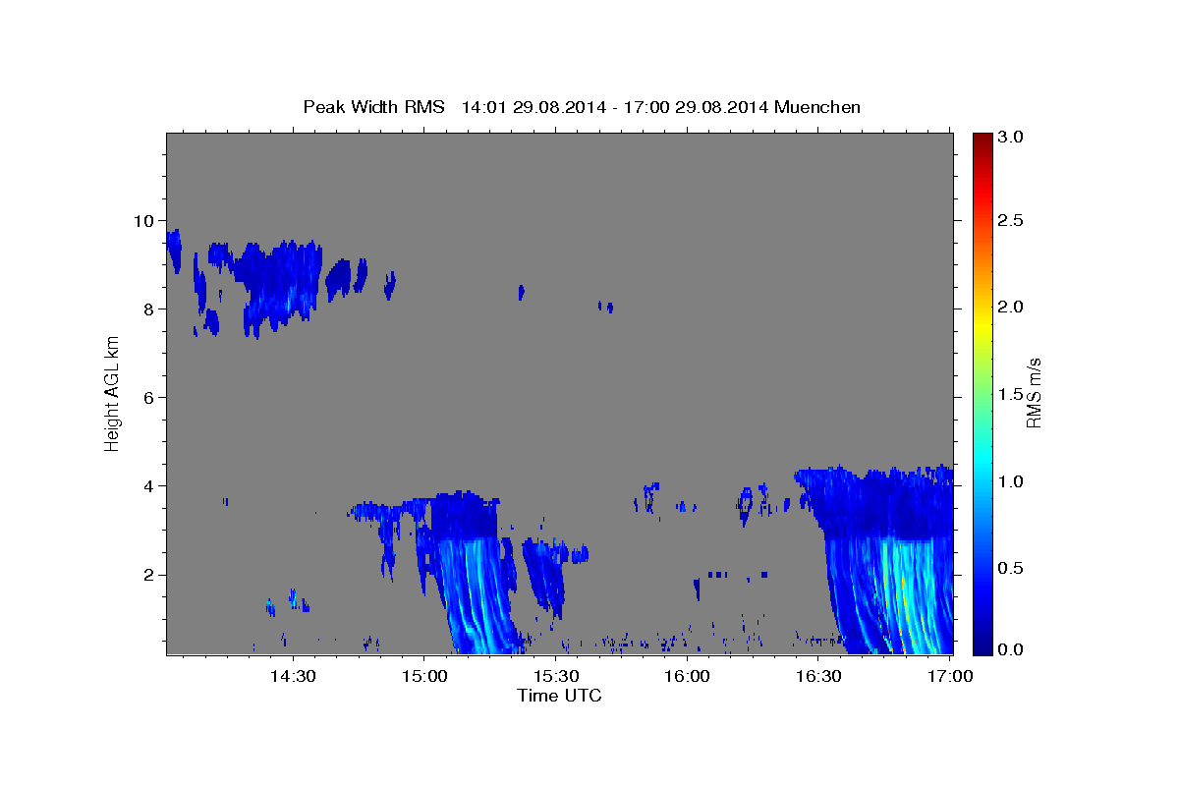Click the 16:00 time tick label
Viewport: 1179px width, 786px height.
pyautogui.click(x=687, y=676)
